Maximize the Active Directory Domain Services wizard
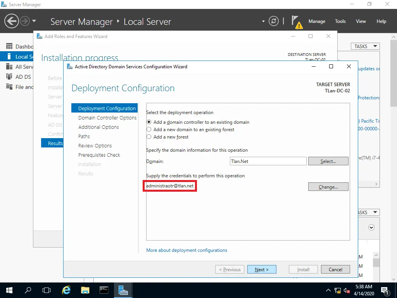This screenshot has width=397, height=298. (x=331, y=66)
